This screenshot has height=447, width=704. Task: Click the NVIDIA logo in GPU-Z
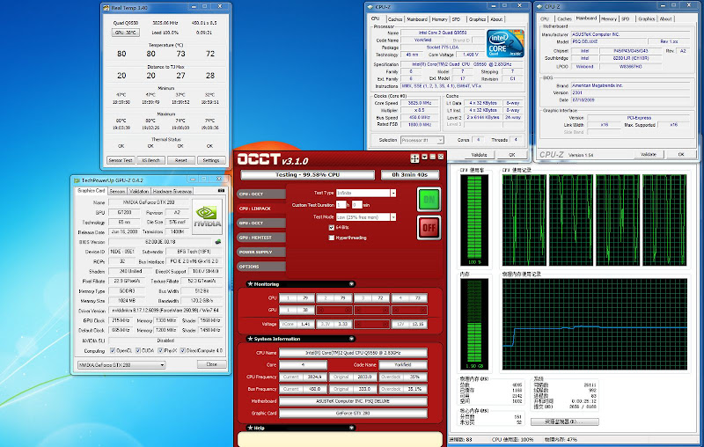pos(207,216)
